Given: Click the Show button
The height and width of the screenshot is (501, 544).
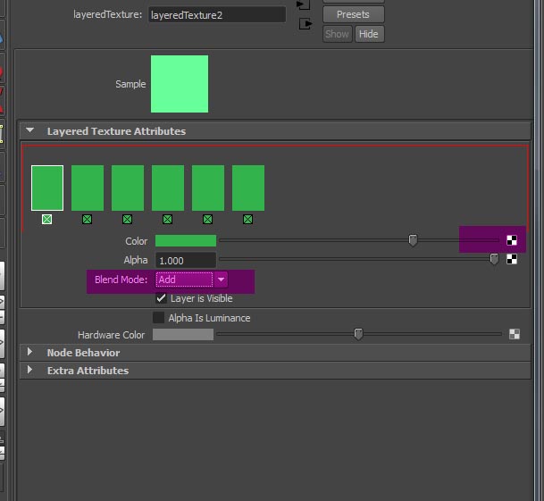Looking at the screenshot, I should click(x=338, y=34).
